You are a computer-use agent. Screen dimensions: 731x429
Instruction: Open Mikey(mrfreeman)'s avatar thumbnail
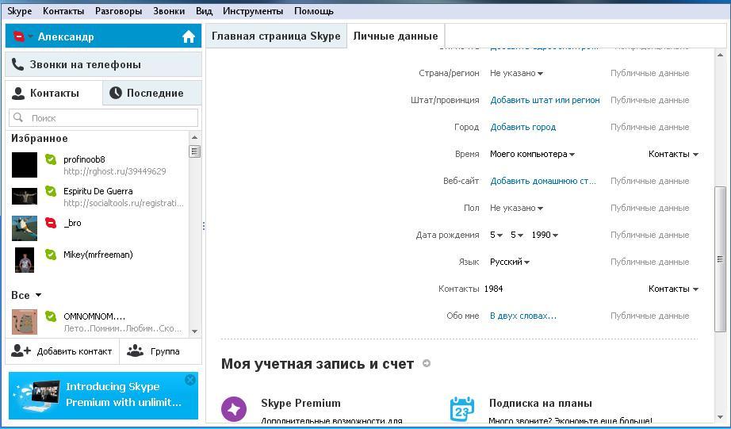point(25,260)
